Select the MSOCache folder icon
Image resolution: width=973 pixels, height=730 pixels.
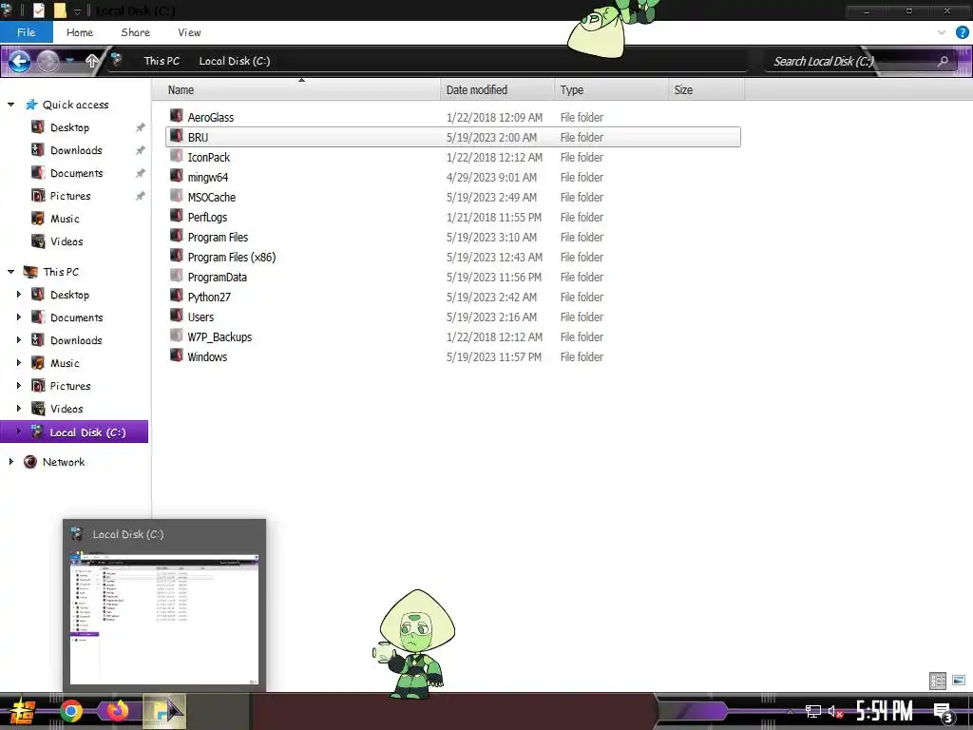[176, 196]
